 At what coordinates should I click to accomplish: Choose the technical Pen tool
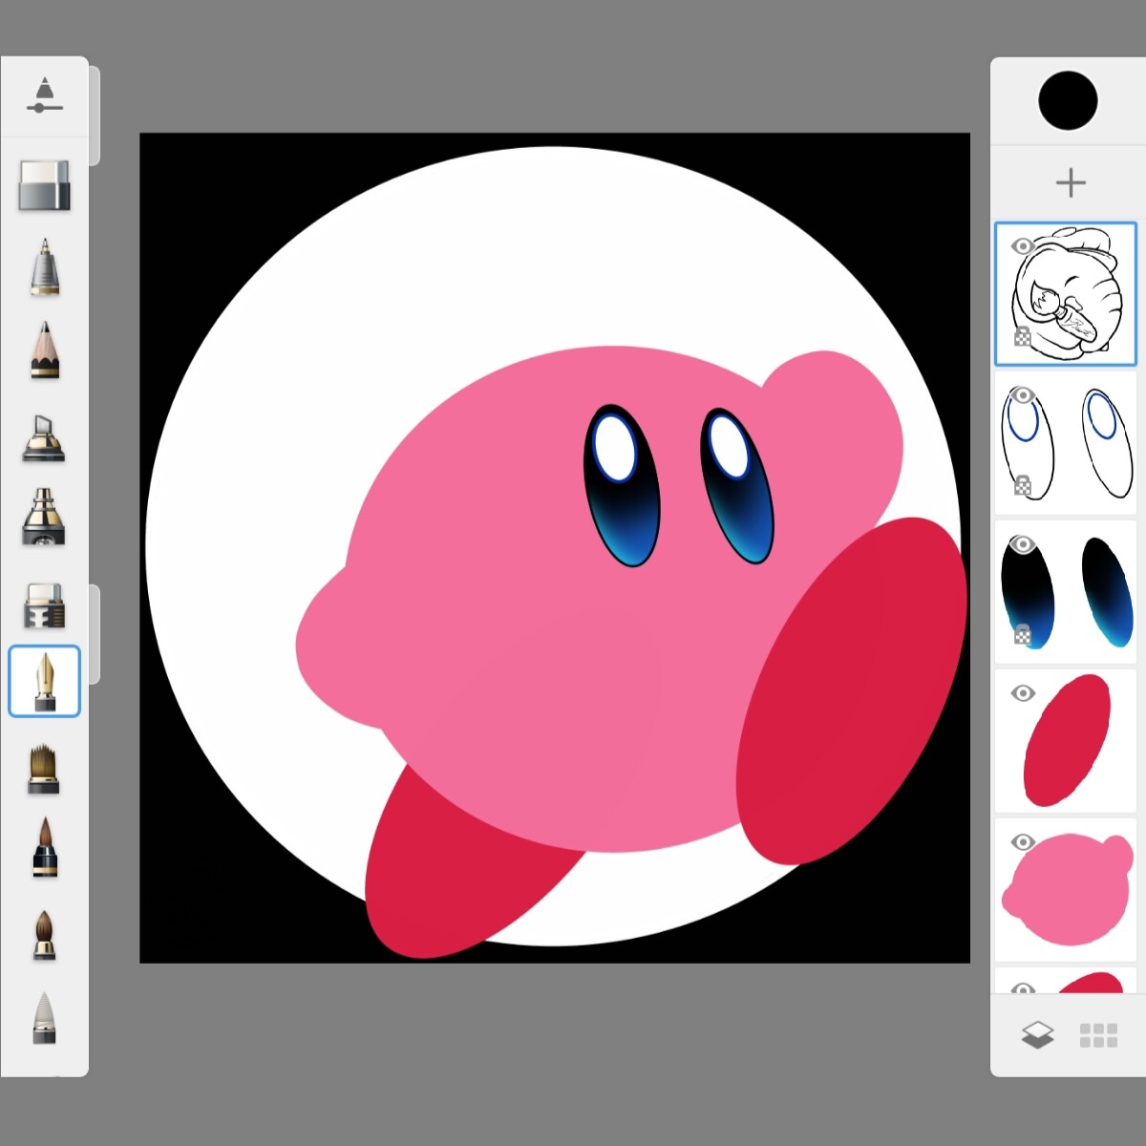(45, 270)
